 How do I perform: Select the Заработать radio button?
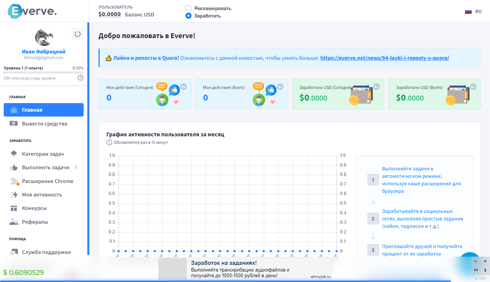coord(188,16)
